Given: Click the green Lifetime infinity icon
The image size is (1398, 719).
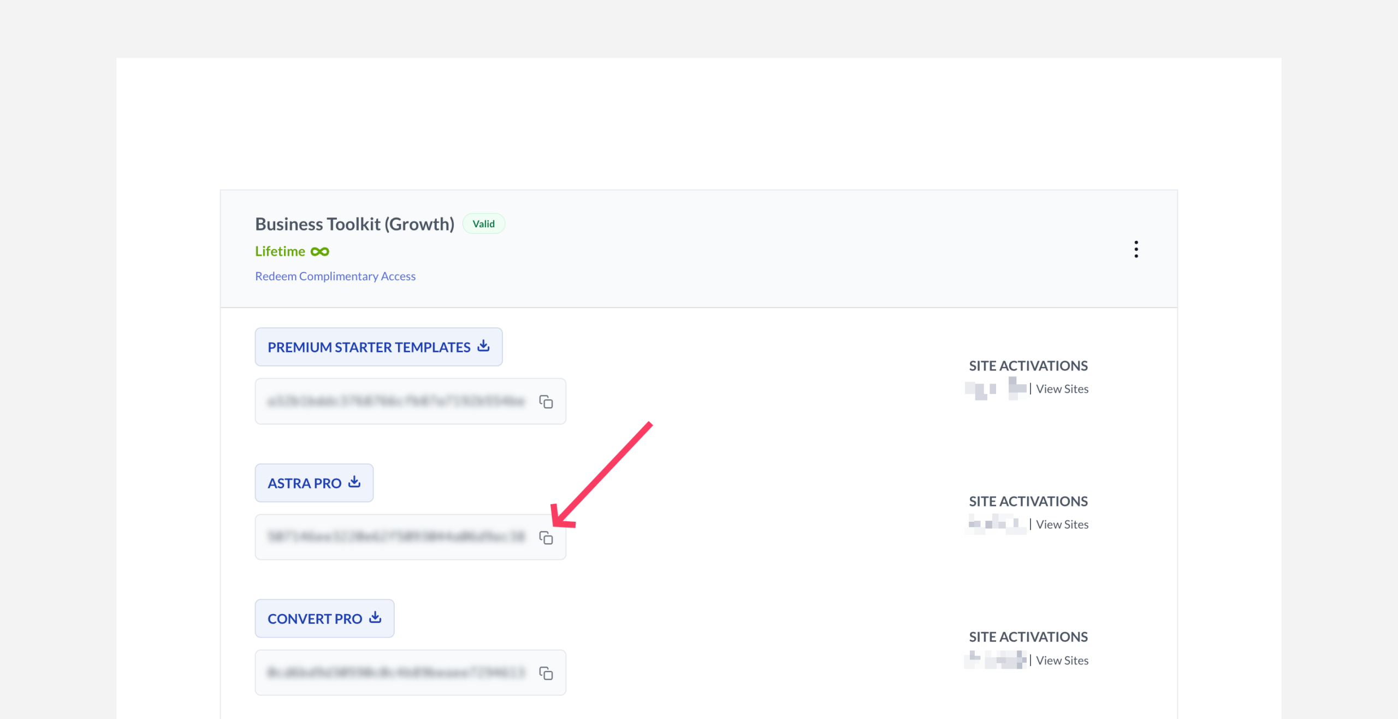Looking at the screenshot, I should tap(320, 251).
